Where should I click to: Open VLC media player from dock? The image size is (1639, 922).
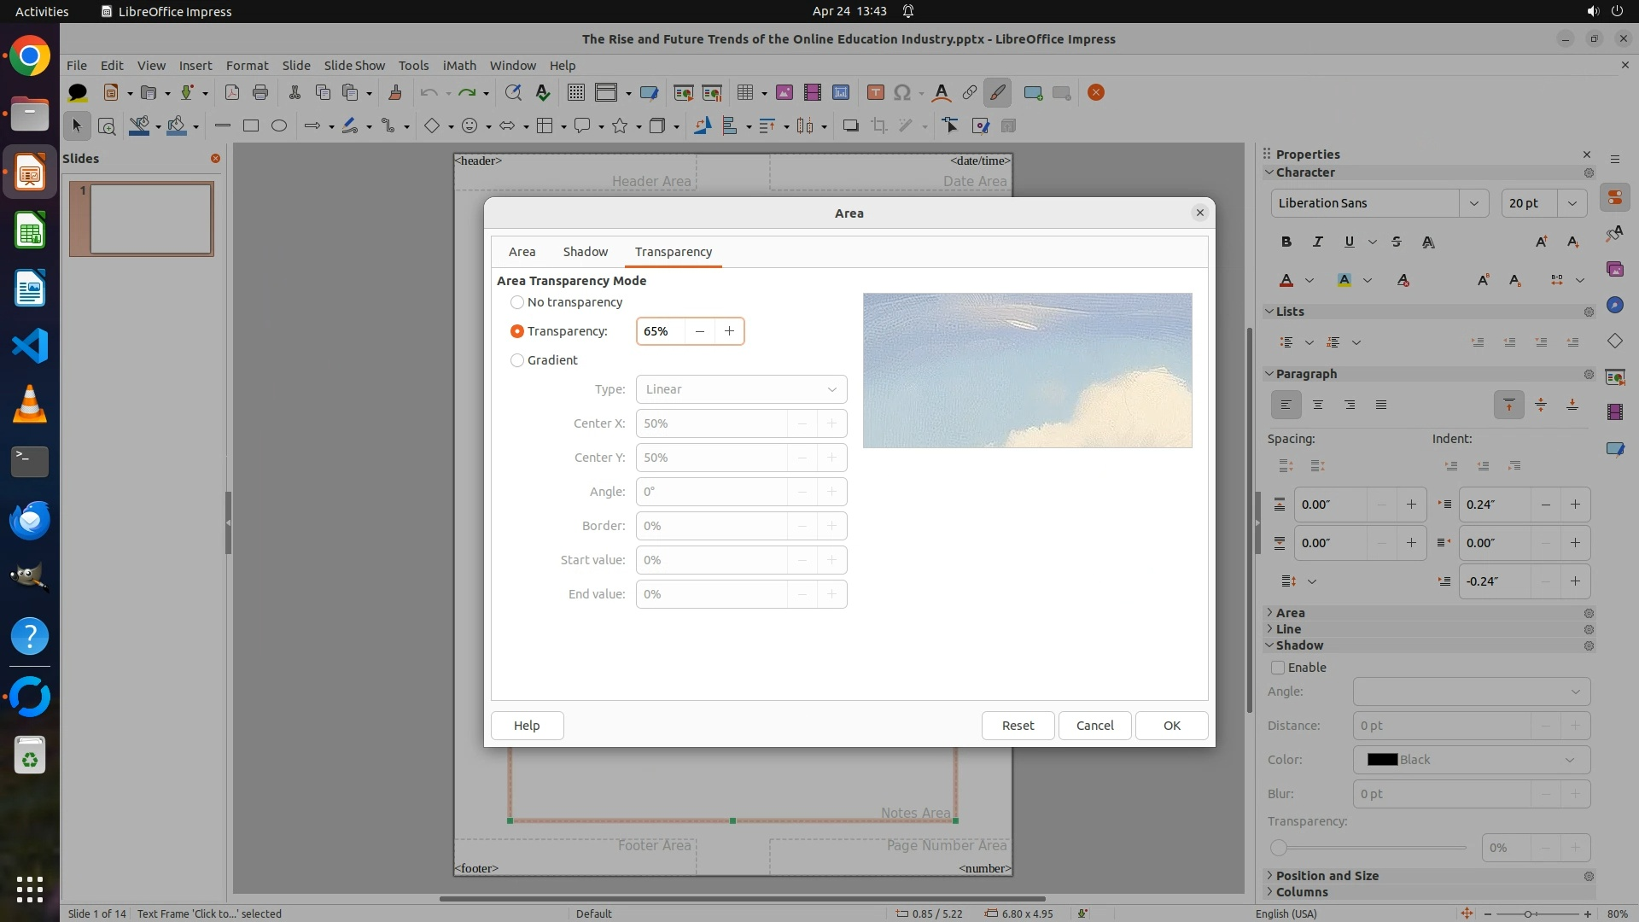click(30, 404)
